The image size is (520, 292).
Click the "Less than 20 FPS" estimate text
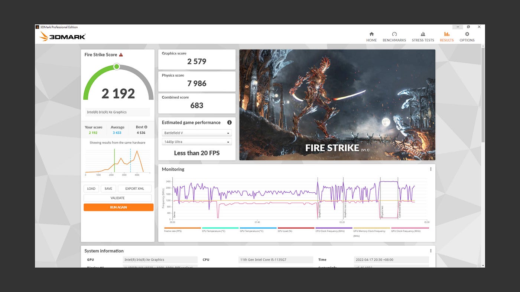[x=197, y=153]
